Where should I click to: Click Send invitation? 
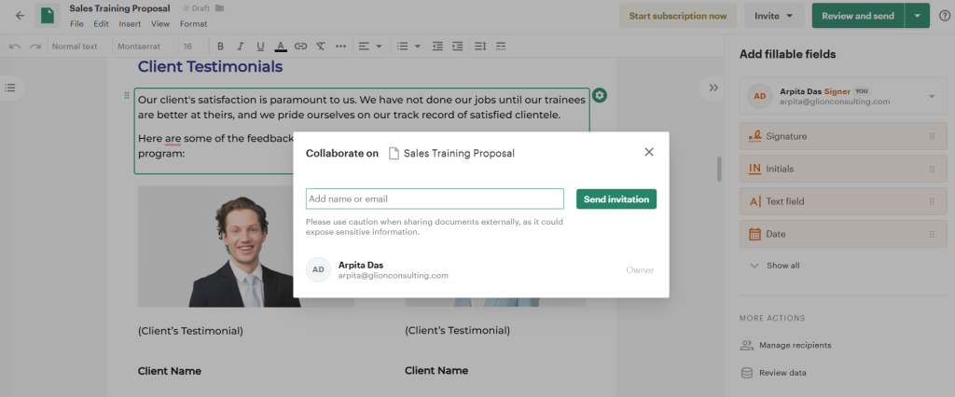tap(616, 199)
